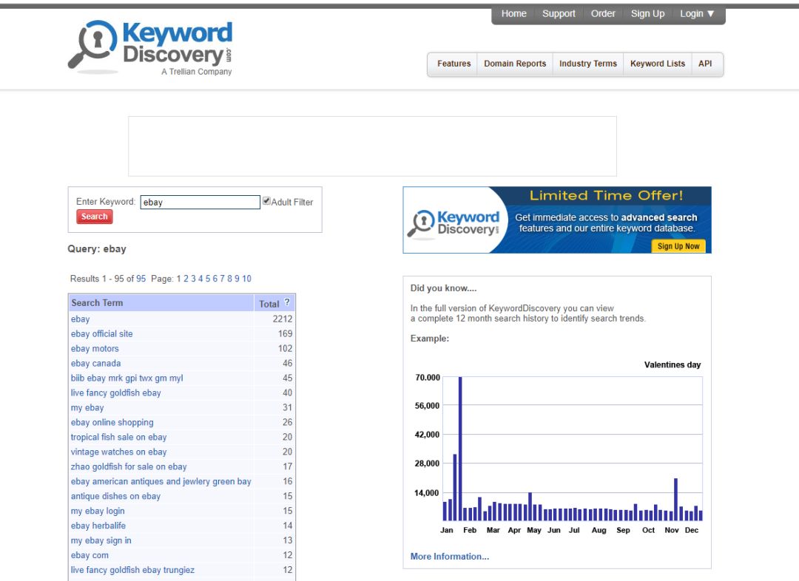Click the API navigation item
The width and height of the screenshot is (799, 581).
pyautogui.click(x=705, y=64)
